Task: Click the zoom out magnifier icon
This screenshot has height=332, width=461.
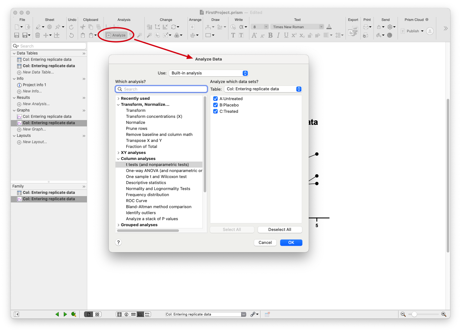Action: click(403, 314)
